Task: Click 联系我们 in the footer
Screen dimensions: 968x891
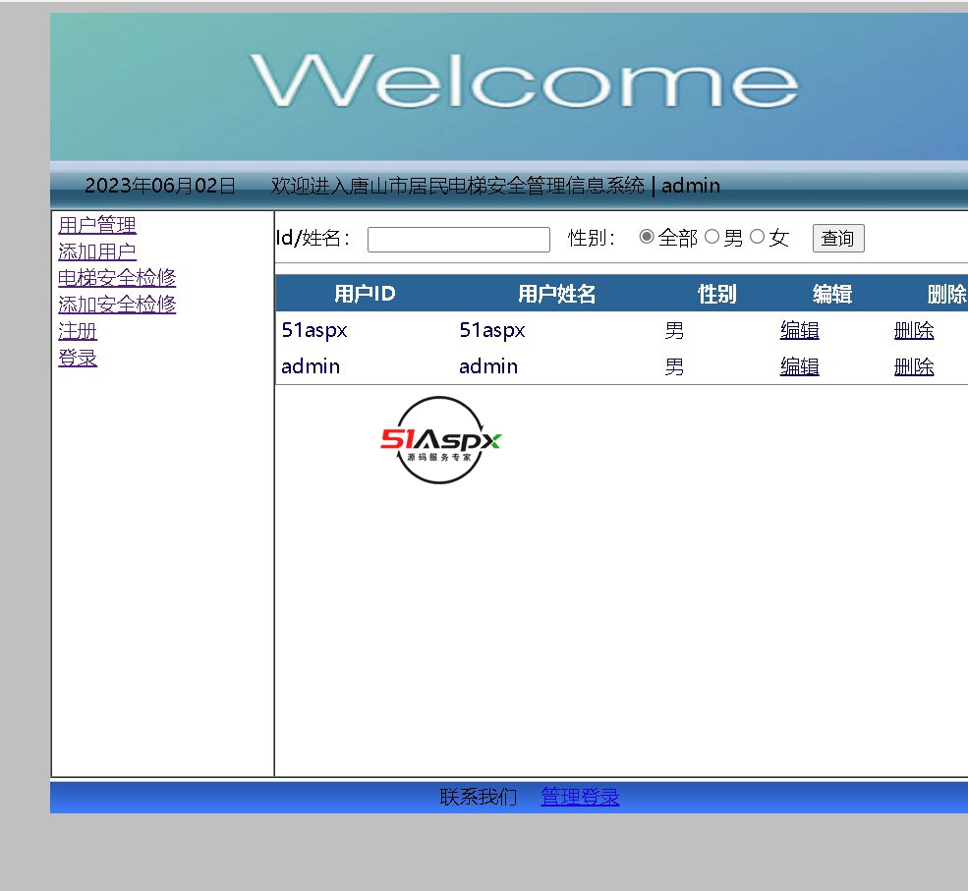Action: [479, 797]
